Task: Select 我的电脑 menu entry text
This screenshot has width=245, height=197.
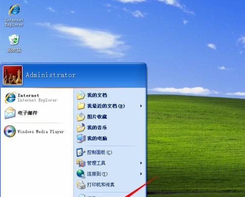Action: click(97, 138)
